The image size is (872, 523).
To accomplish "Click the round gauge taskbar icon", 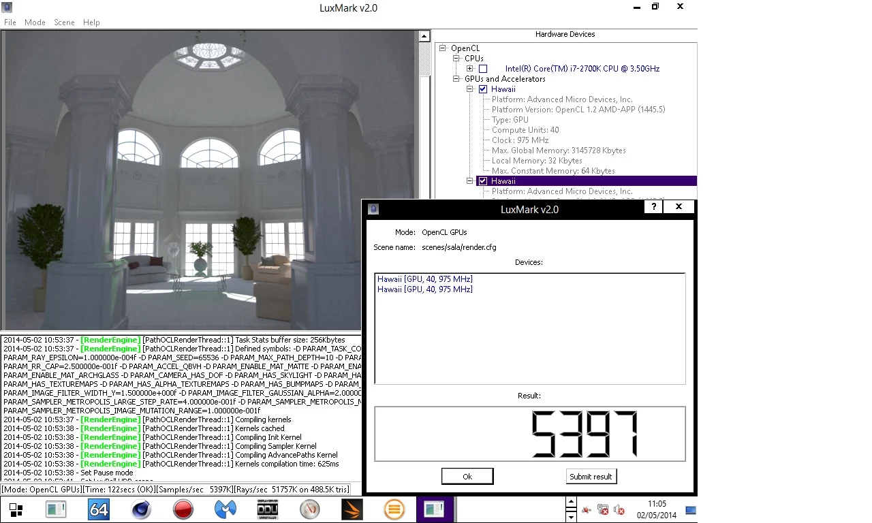I will (x=309, y=509).
